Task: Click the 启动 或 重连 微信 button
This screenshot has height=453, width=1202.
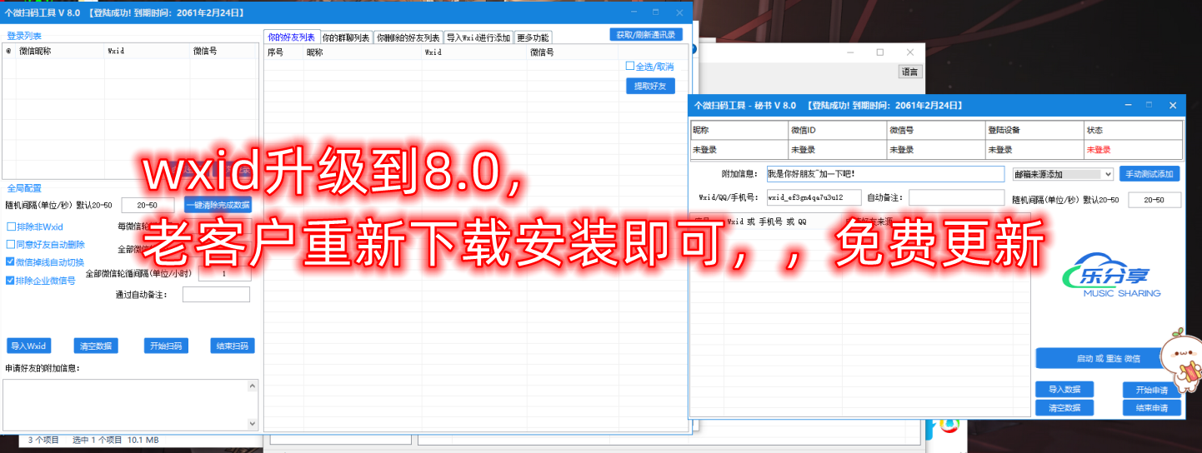Action: pos(1109,358)
